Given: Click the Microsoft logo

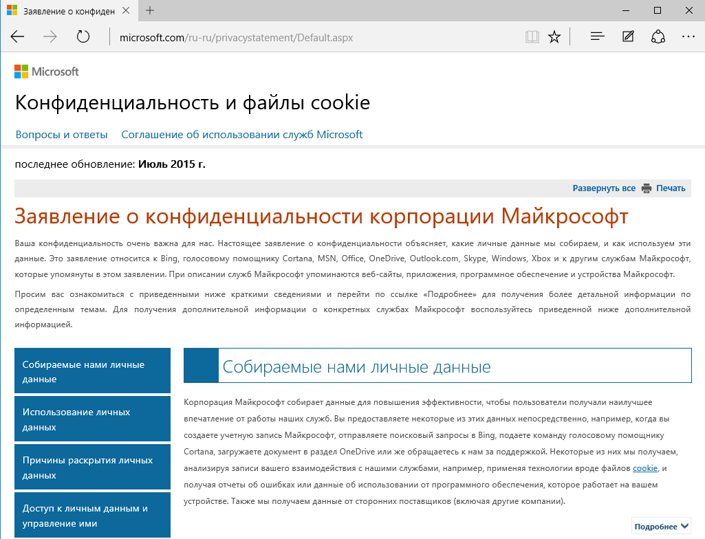Looking at the screenshot, I should click(x=46, y=71).
